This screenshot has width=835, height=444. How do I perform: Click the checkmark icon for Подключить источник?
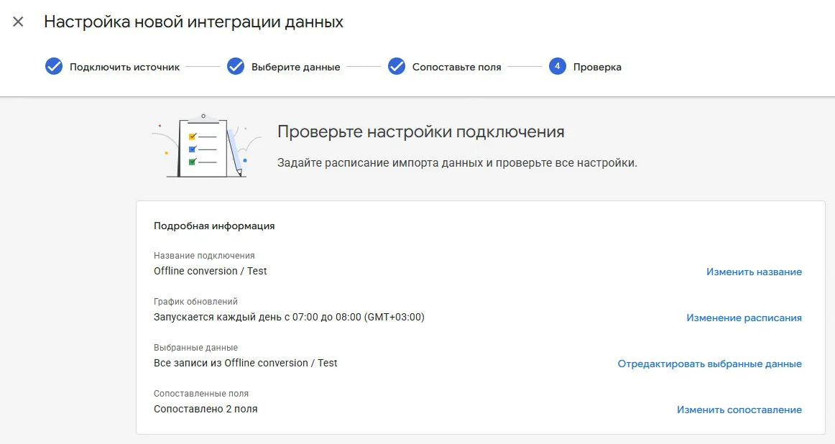pyautogui.click(x=54, y=67)
